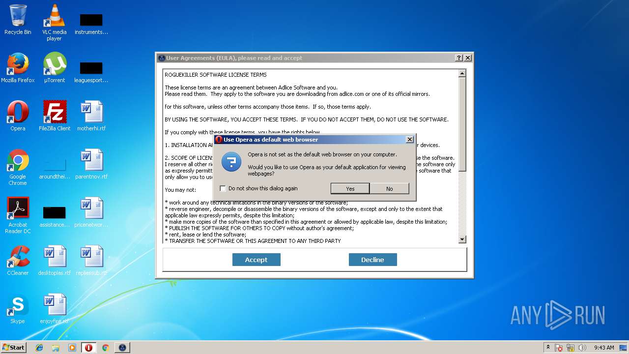Select the VLC media player shortcut
Screen dimensions: 629x354
pyautogui.click(x=54, y=22)
